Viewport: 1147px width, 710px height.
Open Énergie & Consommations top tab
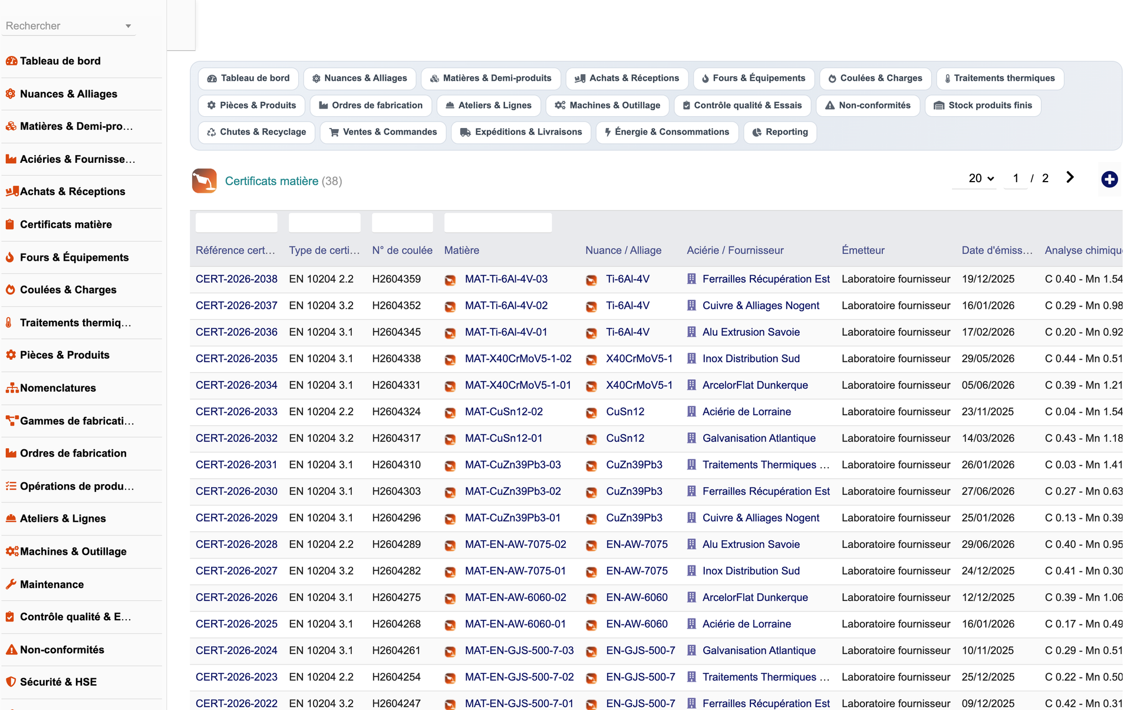coord(667,132)
